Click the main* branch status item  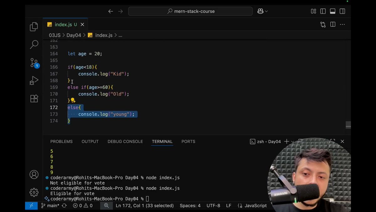pyautogui.click(x=50, y=206)
